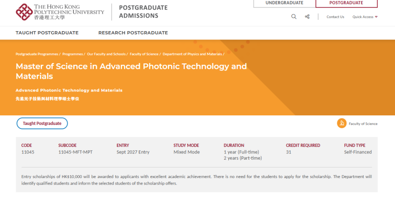Click the search magnifier icon
Screen dimensions: 395x200
[x=294, y=16]
